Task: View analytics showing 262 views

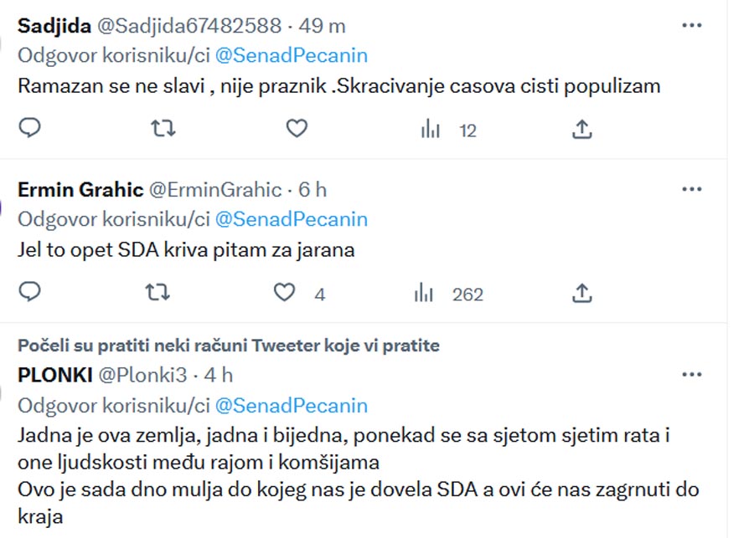Action: tap(448, 294)
